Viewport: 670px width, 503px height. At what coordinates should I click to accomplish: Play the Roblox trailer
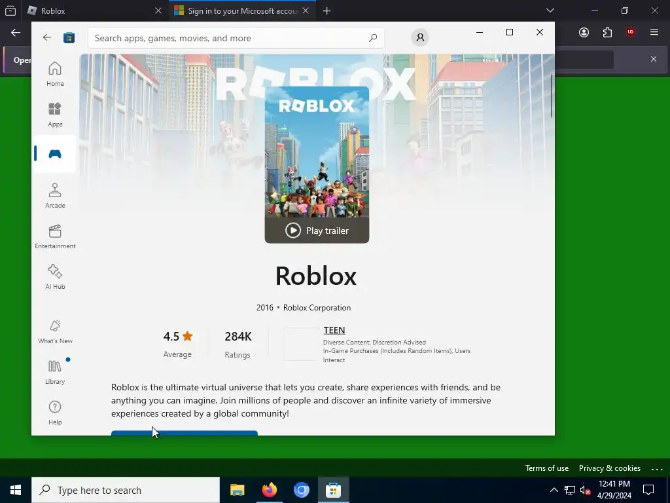point(317,231)
